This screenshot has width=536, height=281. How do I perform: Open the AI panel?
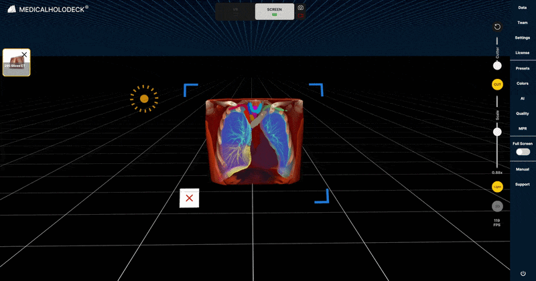point(522,98)
